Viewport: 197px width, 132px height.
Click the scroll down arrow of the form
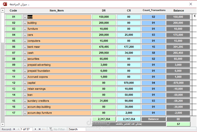[2, 124]
